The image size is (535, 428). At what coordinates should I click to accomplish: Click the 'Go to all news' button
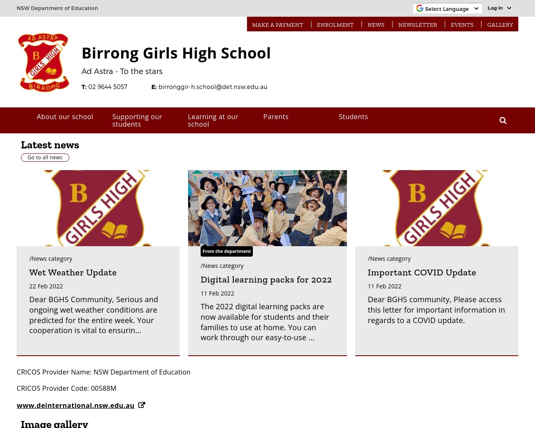pos(45,157)
